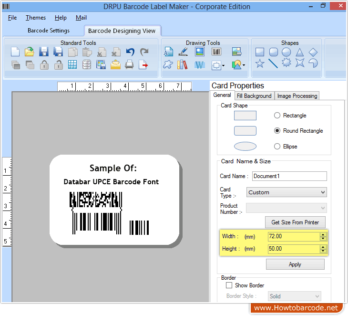Expand the Card Type Custom dropdown
This screenshot has width=348, height=316.
coord(323,192)
